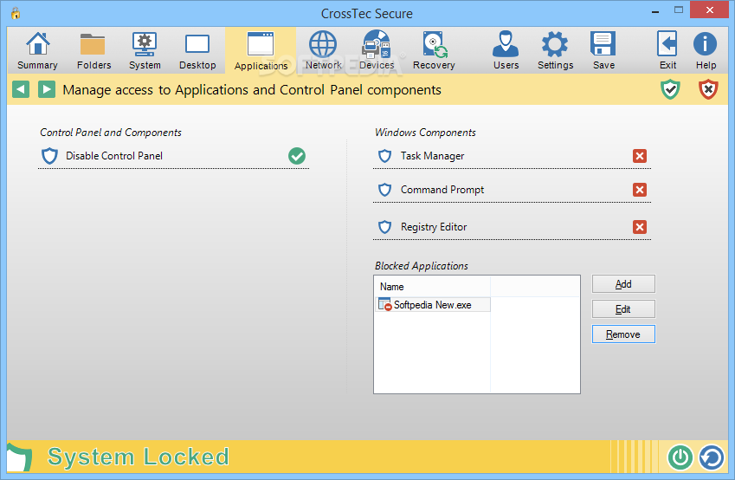Click the Edit blocked application button
Screen dimensions: 735x480
click(x=623, y=309)
